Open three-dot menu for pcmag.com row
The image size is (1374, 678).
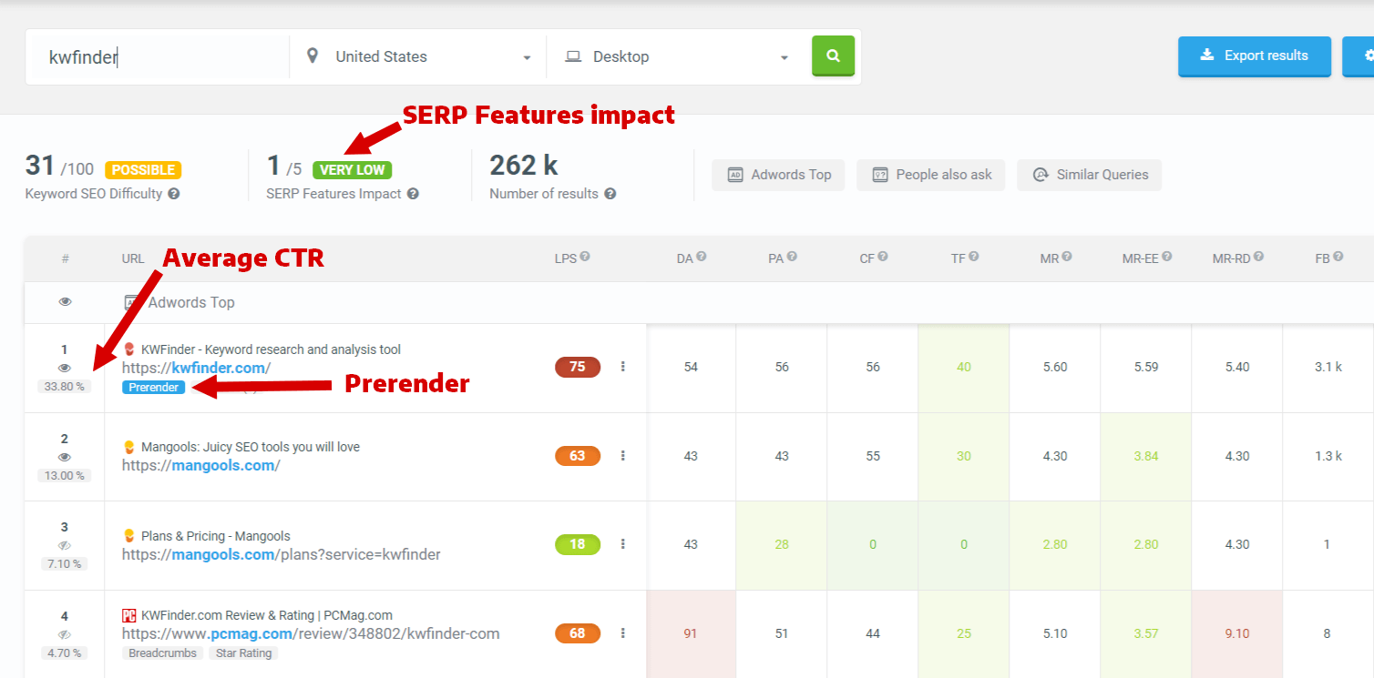click(623, 632)
